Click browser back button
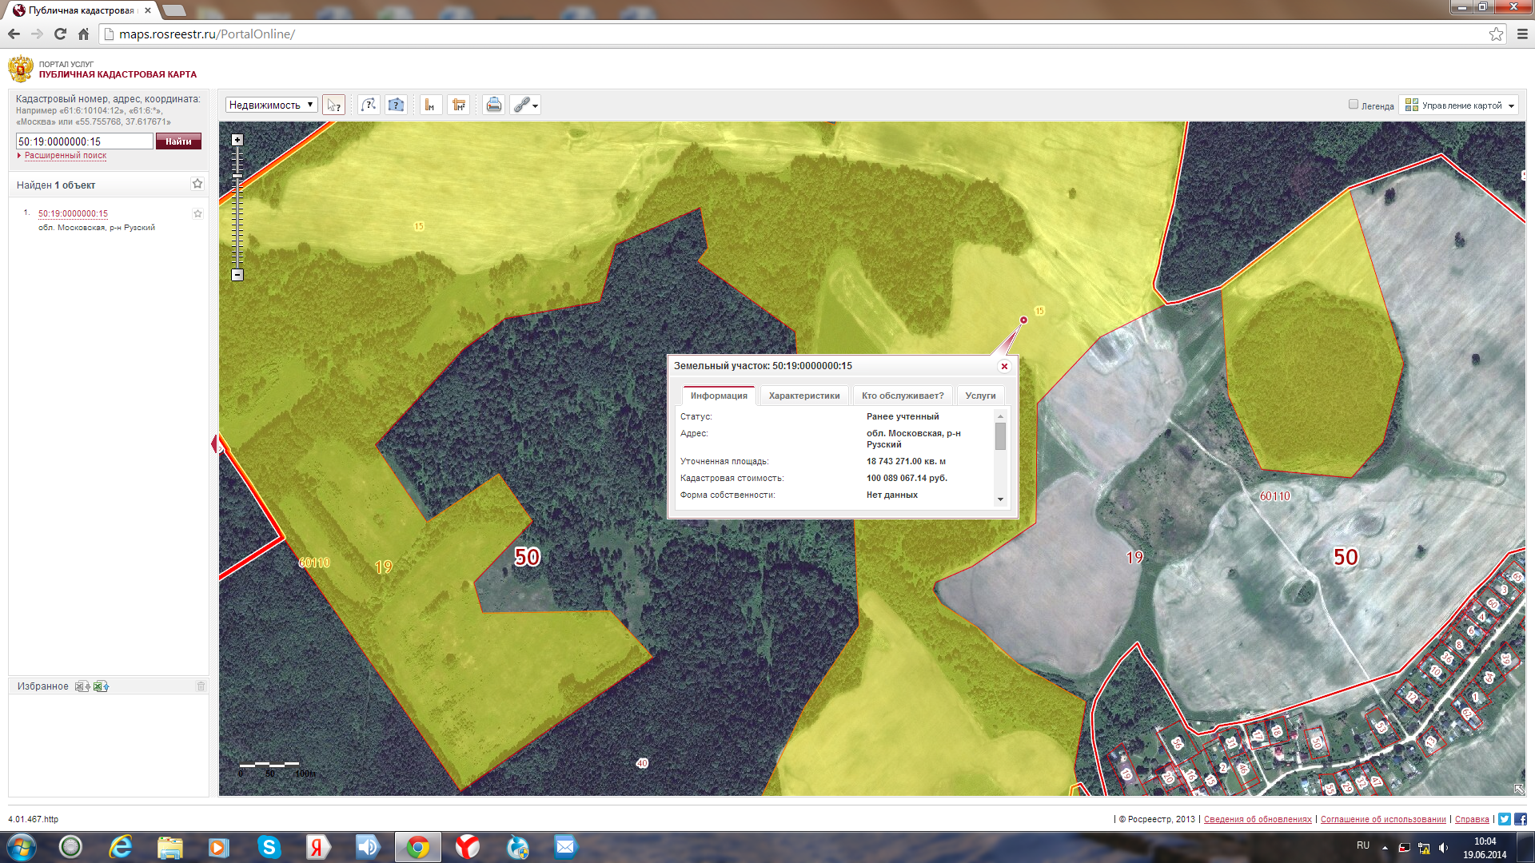This screenshot has width=1535, height=863. point(14,34)
